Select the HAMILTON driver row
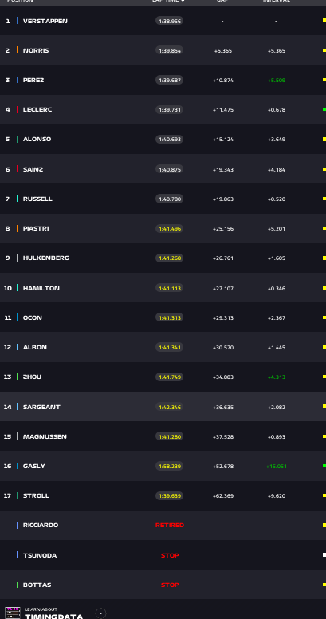The height and width of the screenshot is (619, 326). [163, 288]
